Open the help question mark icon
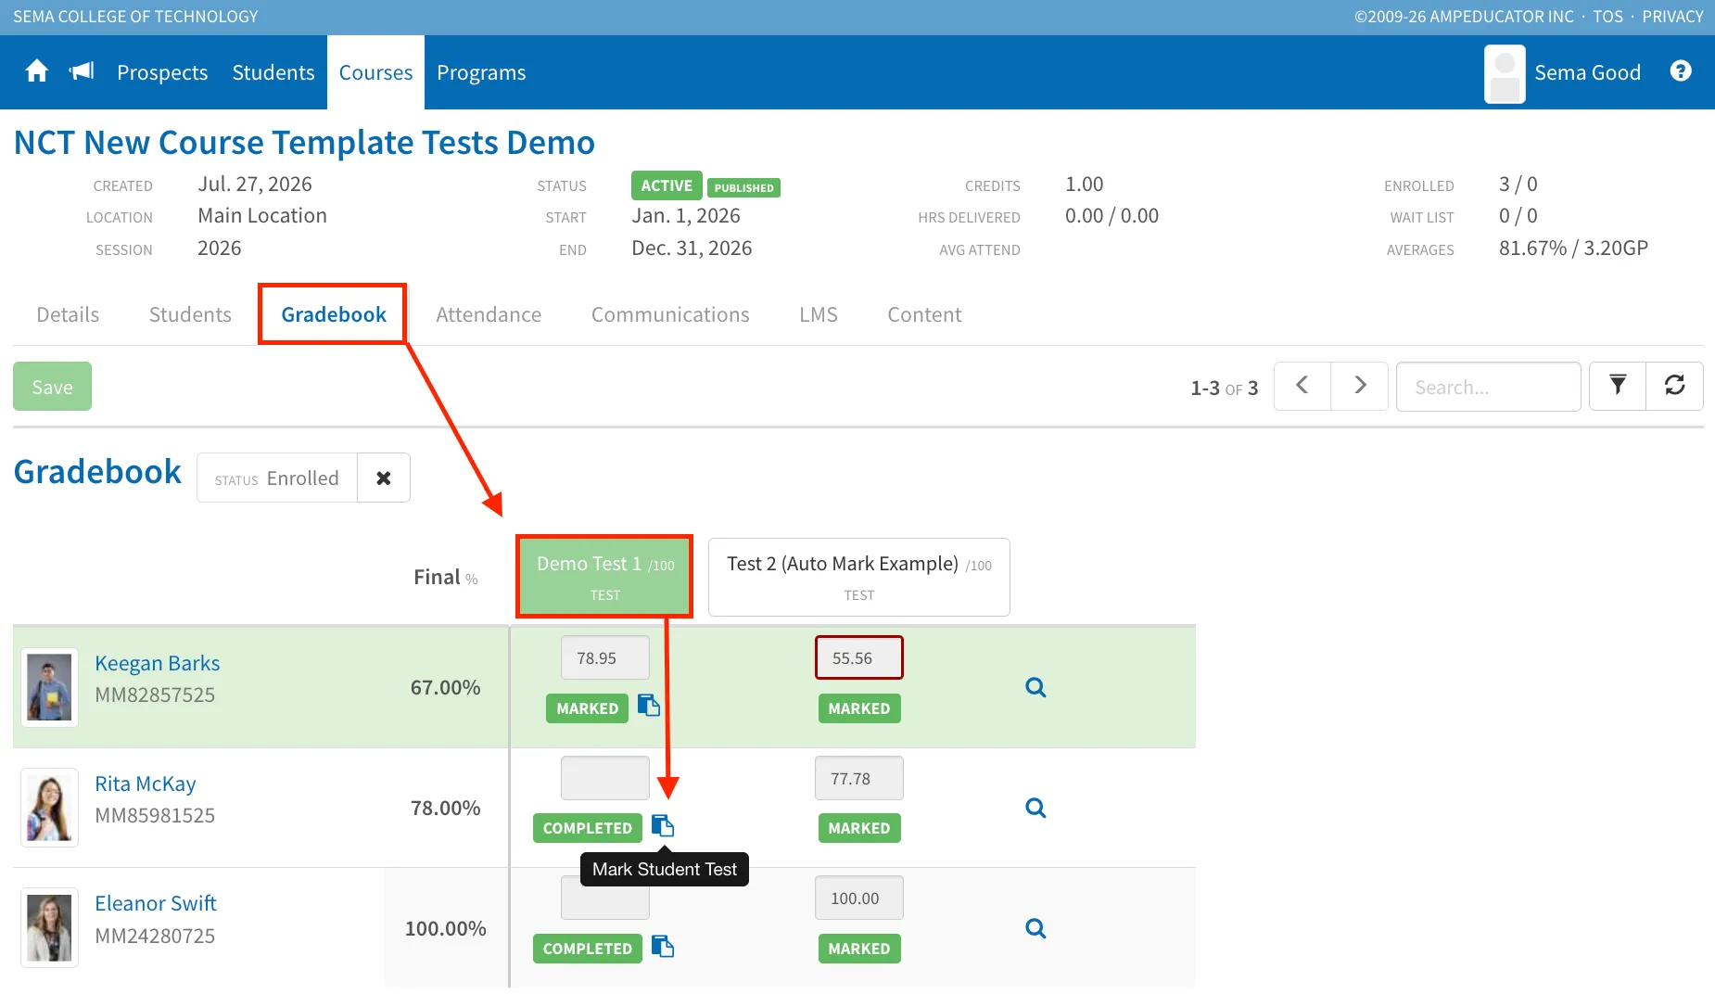The height and width of the screenshot is (1007, 1715). tap(1681, 70)
